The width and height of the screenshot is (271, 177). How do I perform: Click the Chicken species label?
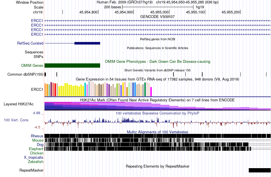coord(37,153)
